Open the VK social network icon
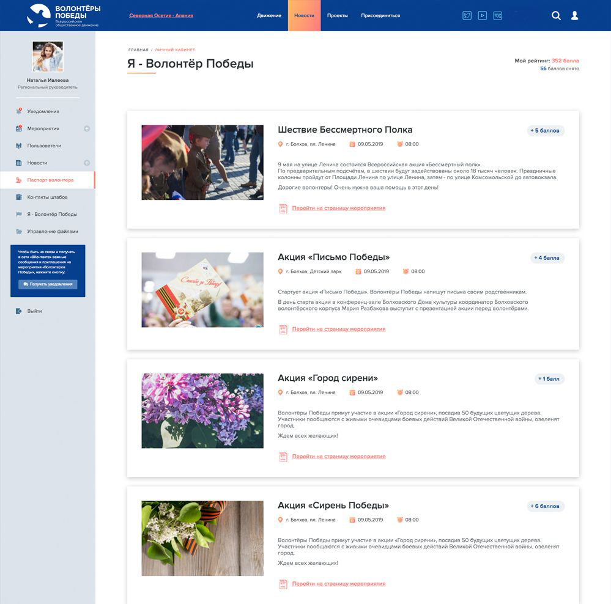Image resolution: width=611 pixels, height=604 pixels. tap(497, 16)
